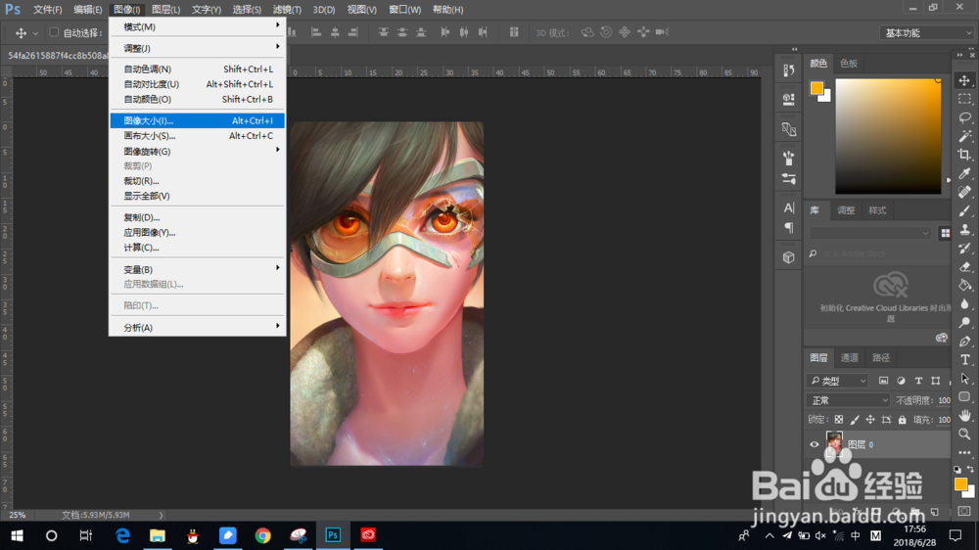Select the Hand tool
The height and width of the screenshot is (550, 979).
(964, 415)
